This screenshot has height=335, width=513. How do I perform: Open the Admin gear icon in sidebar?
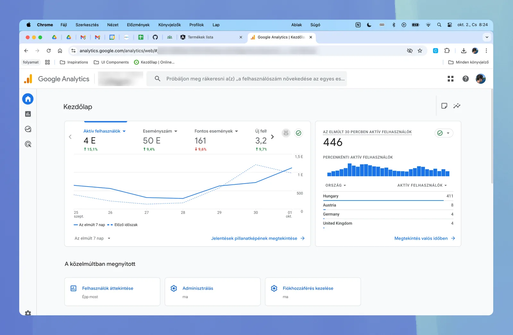coord(28,313)
